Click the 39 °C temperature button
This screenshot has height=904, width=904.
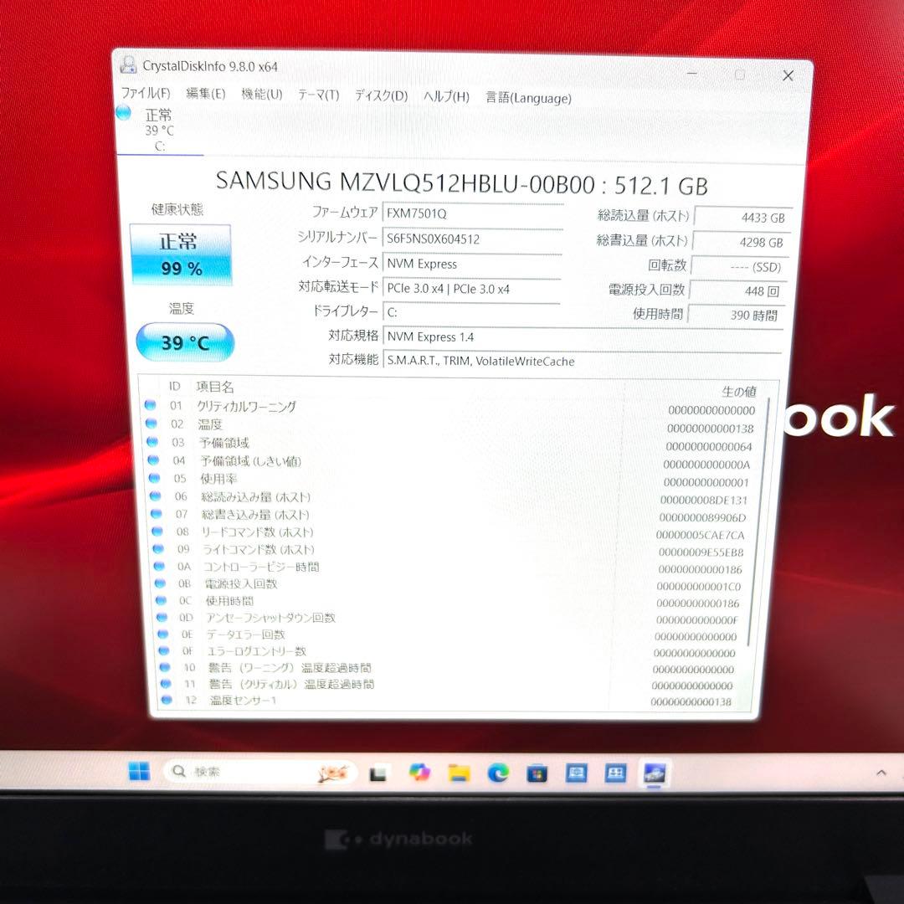tap(185, 342)
